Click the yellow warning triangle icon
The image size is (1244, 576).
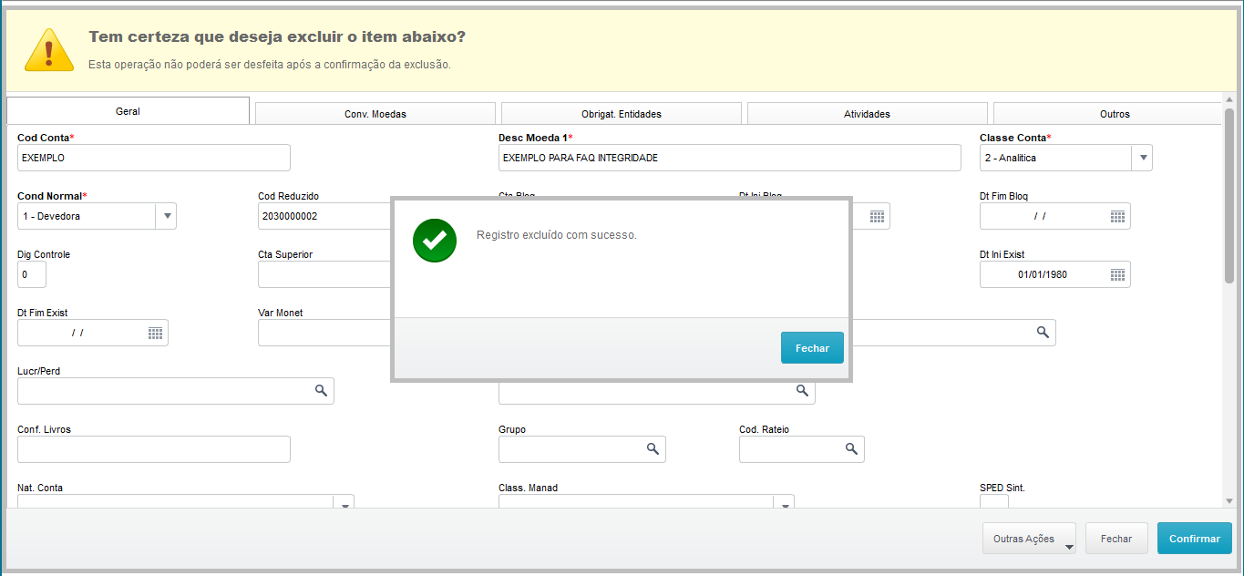click(x=49, y=51)
